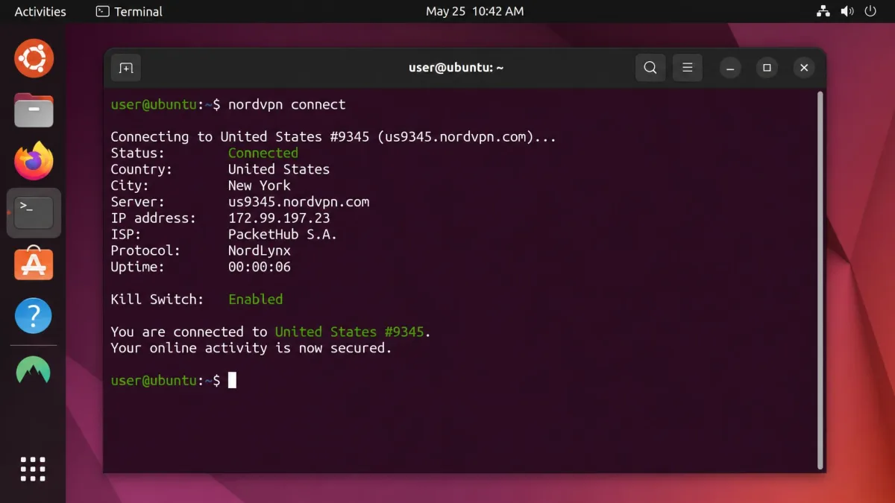The width and height of the screenshot is (895, 503).
Task: Click the 'Connecting to United States #9345' line
Action: tap(333, 137)
